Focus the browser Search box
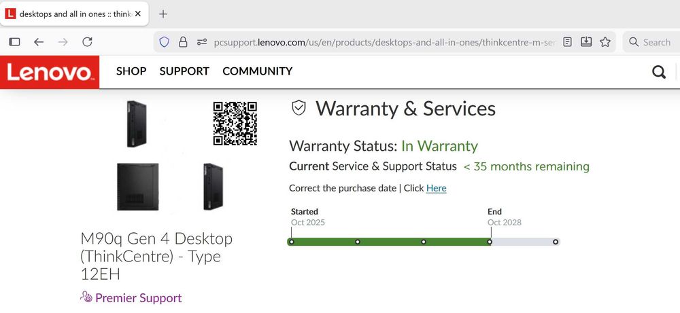Image resolution: width=680 pixels, height=313 pixels. click(x=652, y=42)
